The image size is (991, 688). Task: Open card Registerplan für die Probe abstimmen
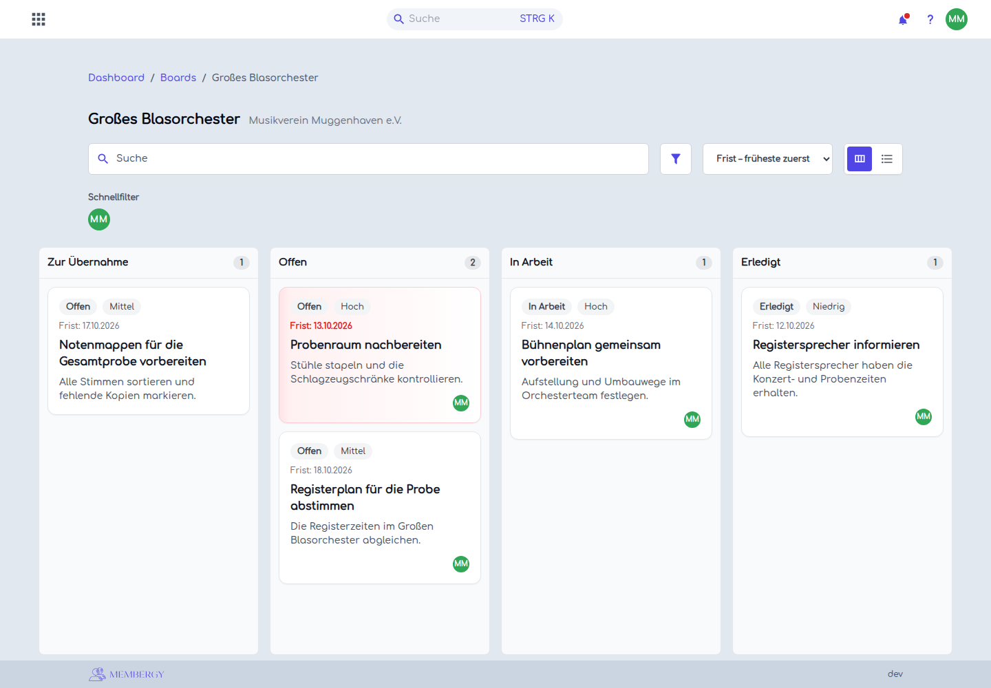pyautogui.click(x=380, y=508)
